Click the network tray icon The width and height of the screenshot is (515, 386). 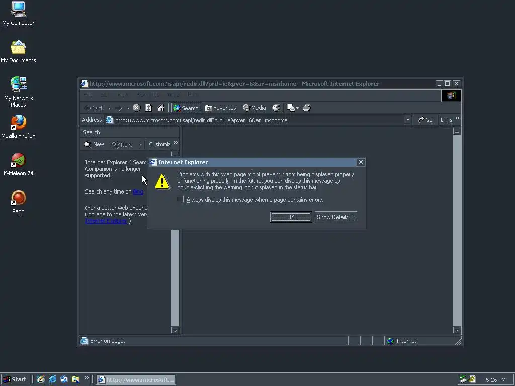click(463, 379)
